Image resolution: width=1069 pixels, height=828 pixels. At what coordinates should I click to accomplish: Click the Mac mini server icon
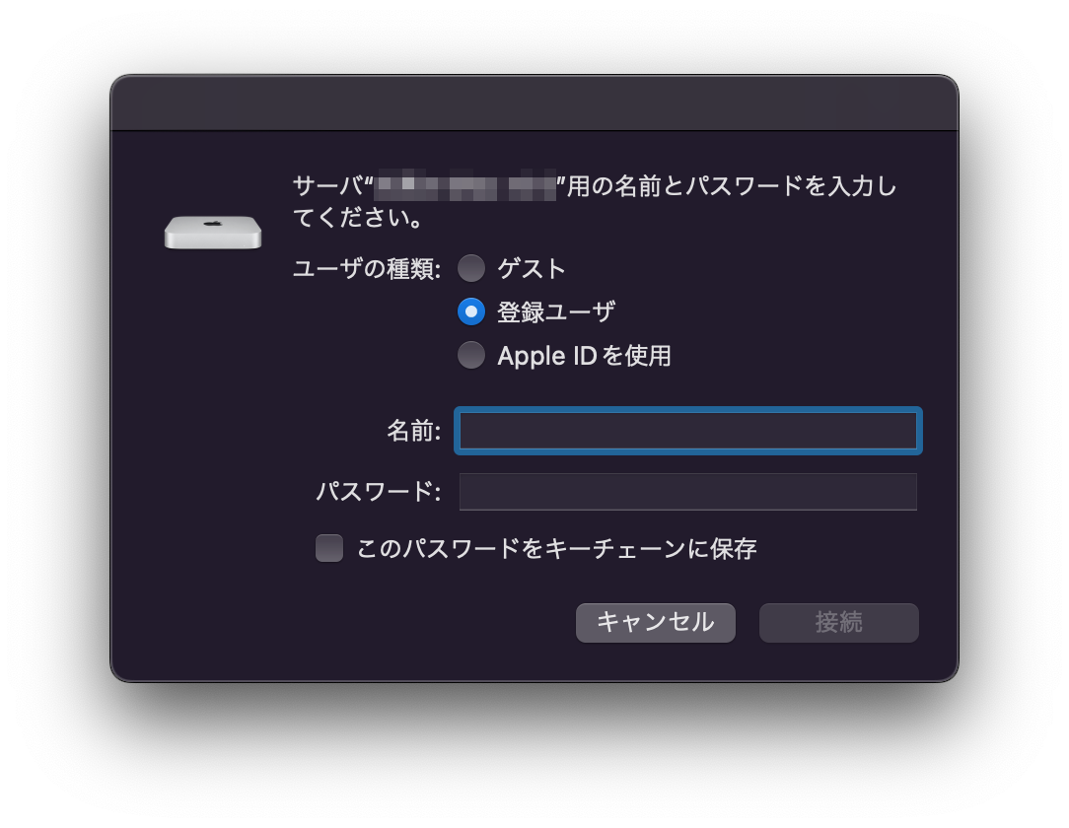[213, 233]
